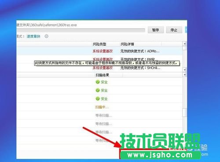Sort by the 风险详情 column header

tap(127, 44)
